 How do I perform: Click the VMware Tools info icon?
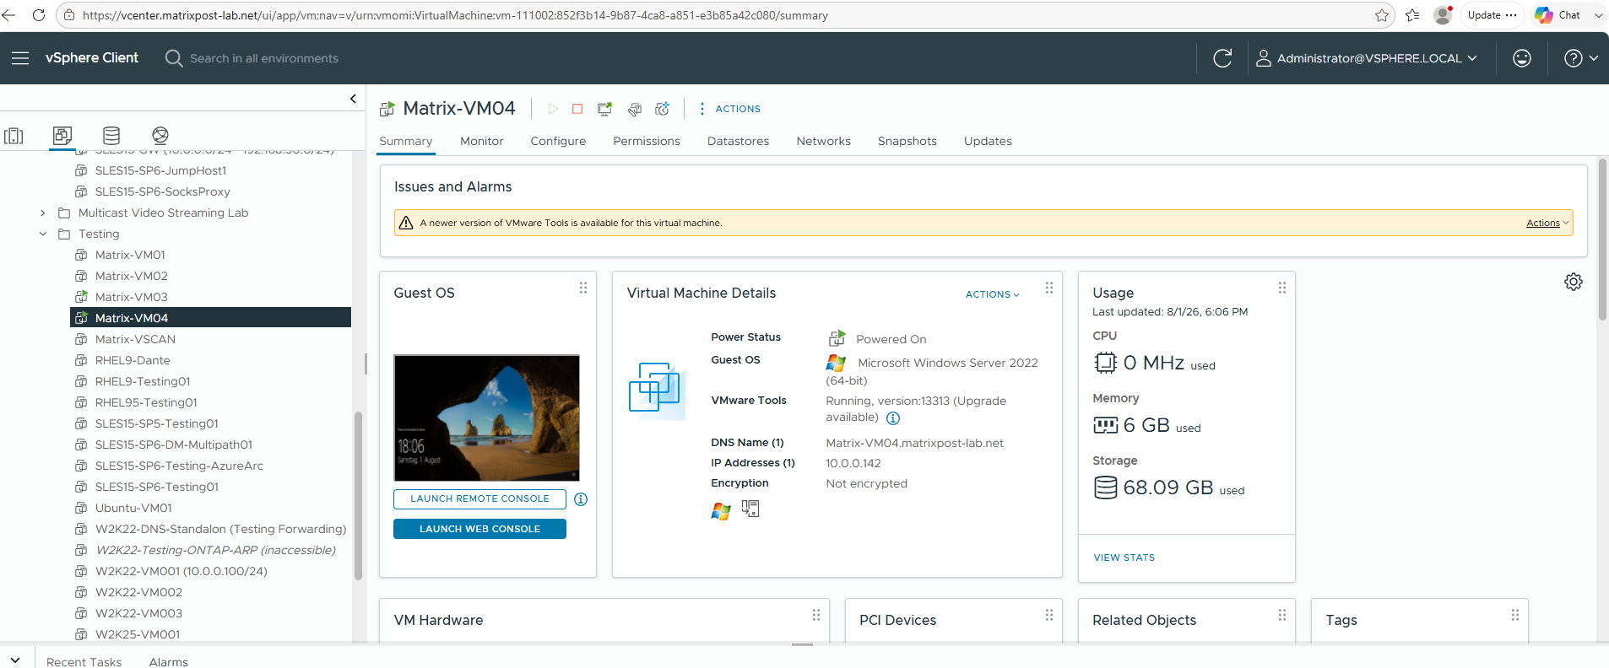(893, 418)
